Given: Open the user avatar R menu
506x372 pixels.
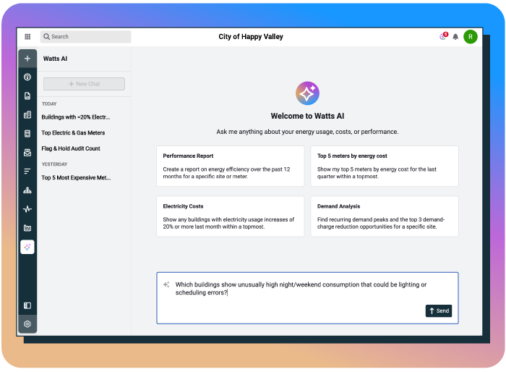Looking at the screenshot, I should (471, 36).
